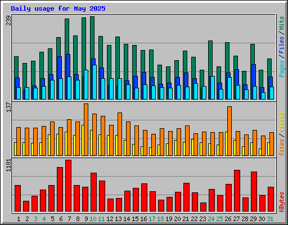Click the red KBytes bar for day 23
288x225 pixels.
[204, 207]
